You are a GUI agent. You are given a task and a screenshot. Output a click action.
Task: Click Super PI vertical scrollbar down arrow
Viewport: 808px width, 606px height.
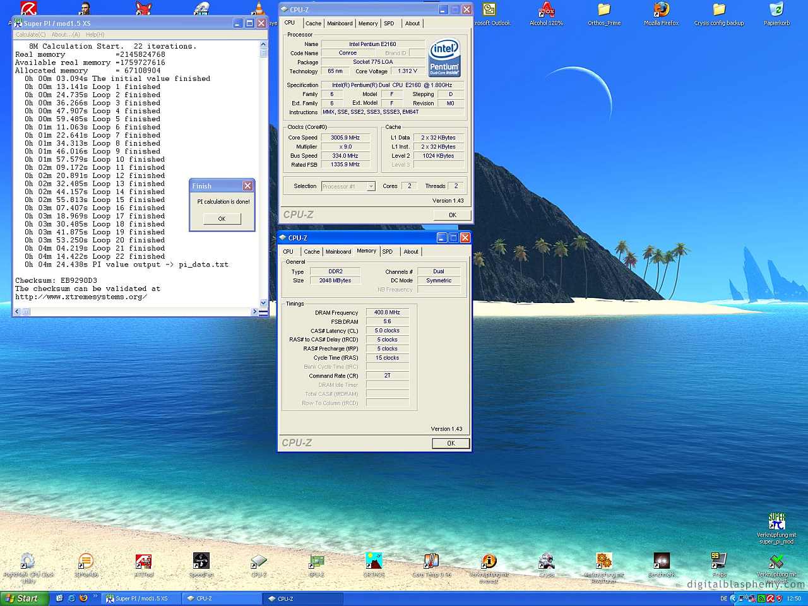264,302
